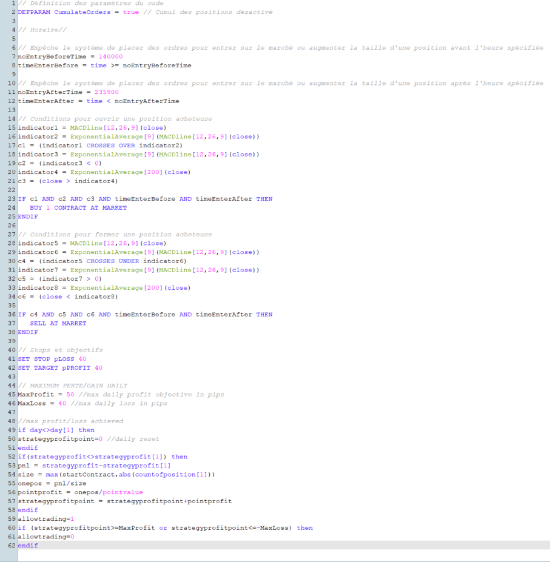Click the noEntryBeforeTime variable on line 7
550x562 pixels.
click(x=52, y=56)
